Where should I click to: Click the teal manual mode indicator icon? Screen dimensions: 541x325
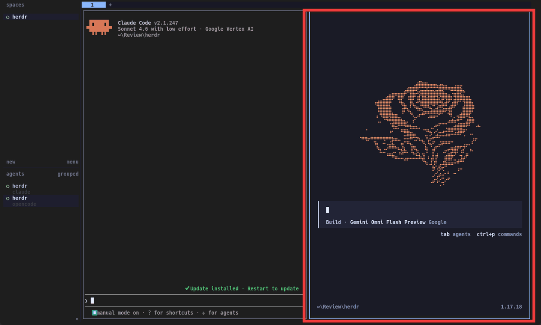tap(95, 312)
